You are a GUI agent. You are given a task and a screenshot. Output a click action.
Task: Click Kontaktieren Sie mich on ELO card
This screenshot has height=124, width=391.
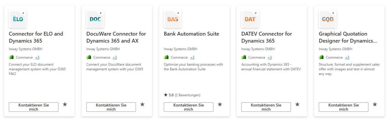pyautogui.click(x=34, y=107)
